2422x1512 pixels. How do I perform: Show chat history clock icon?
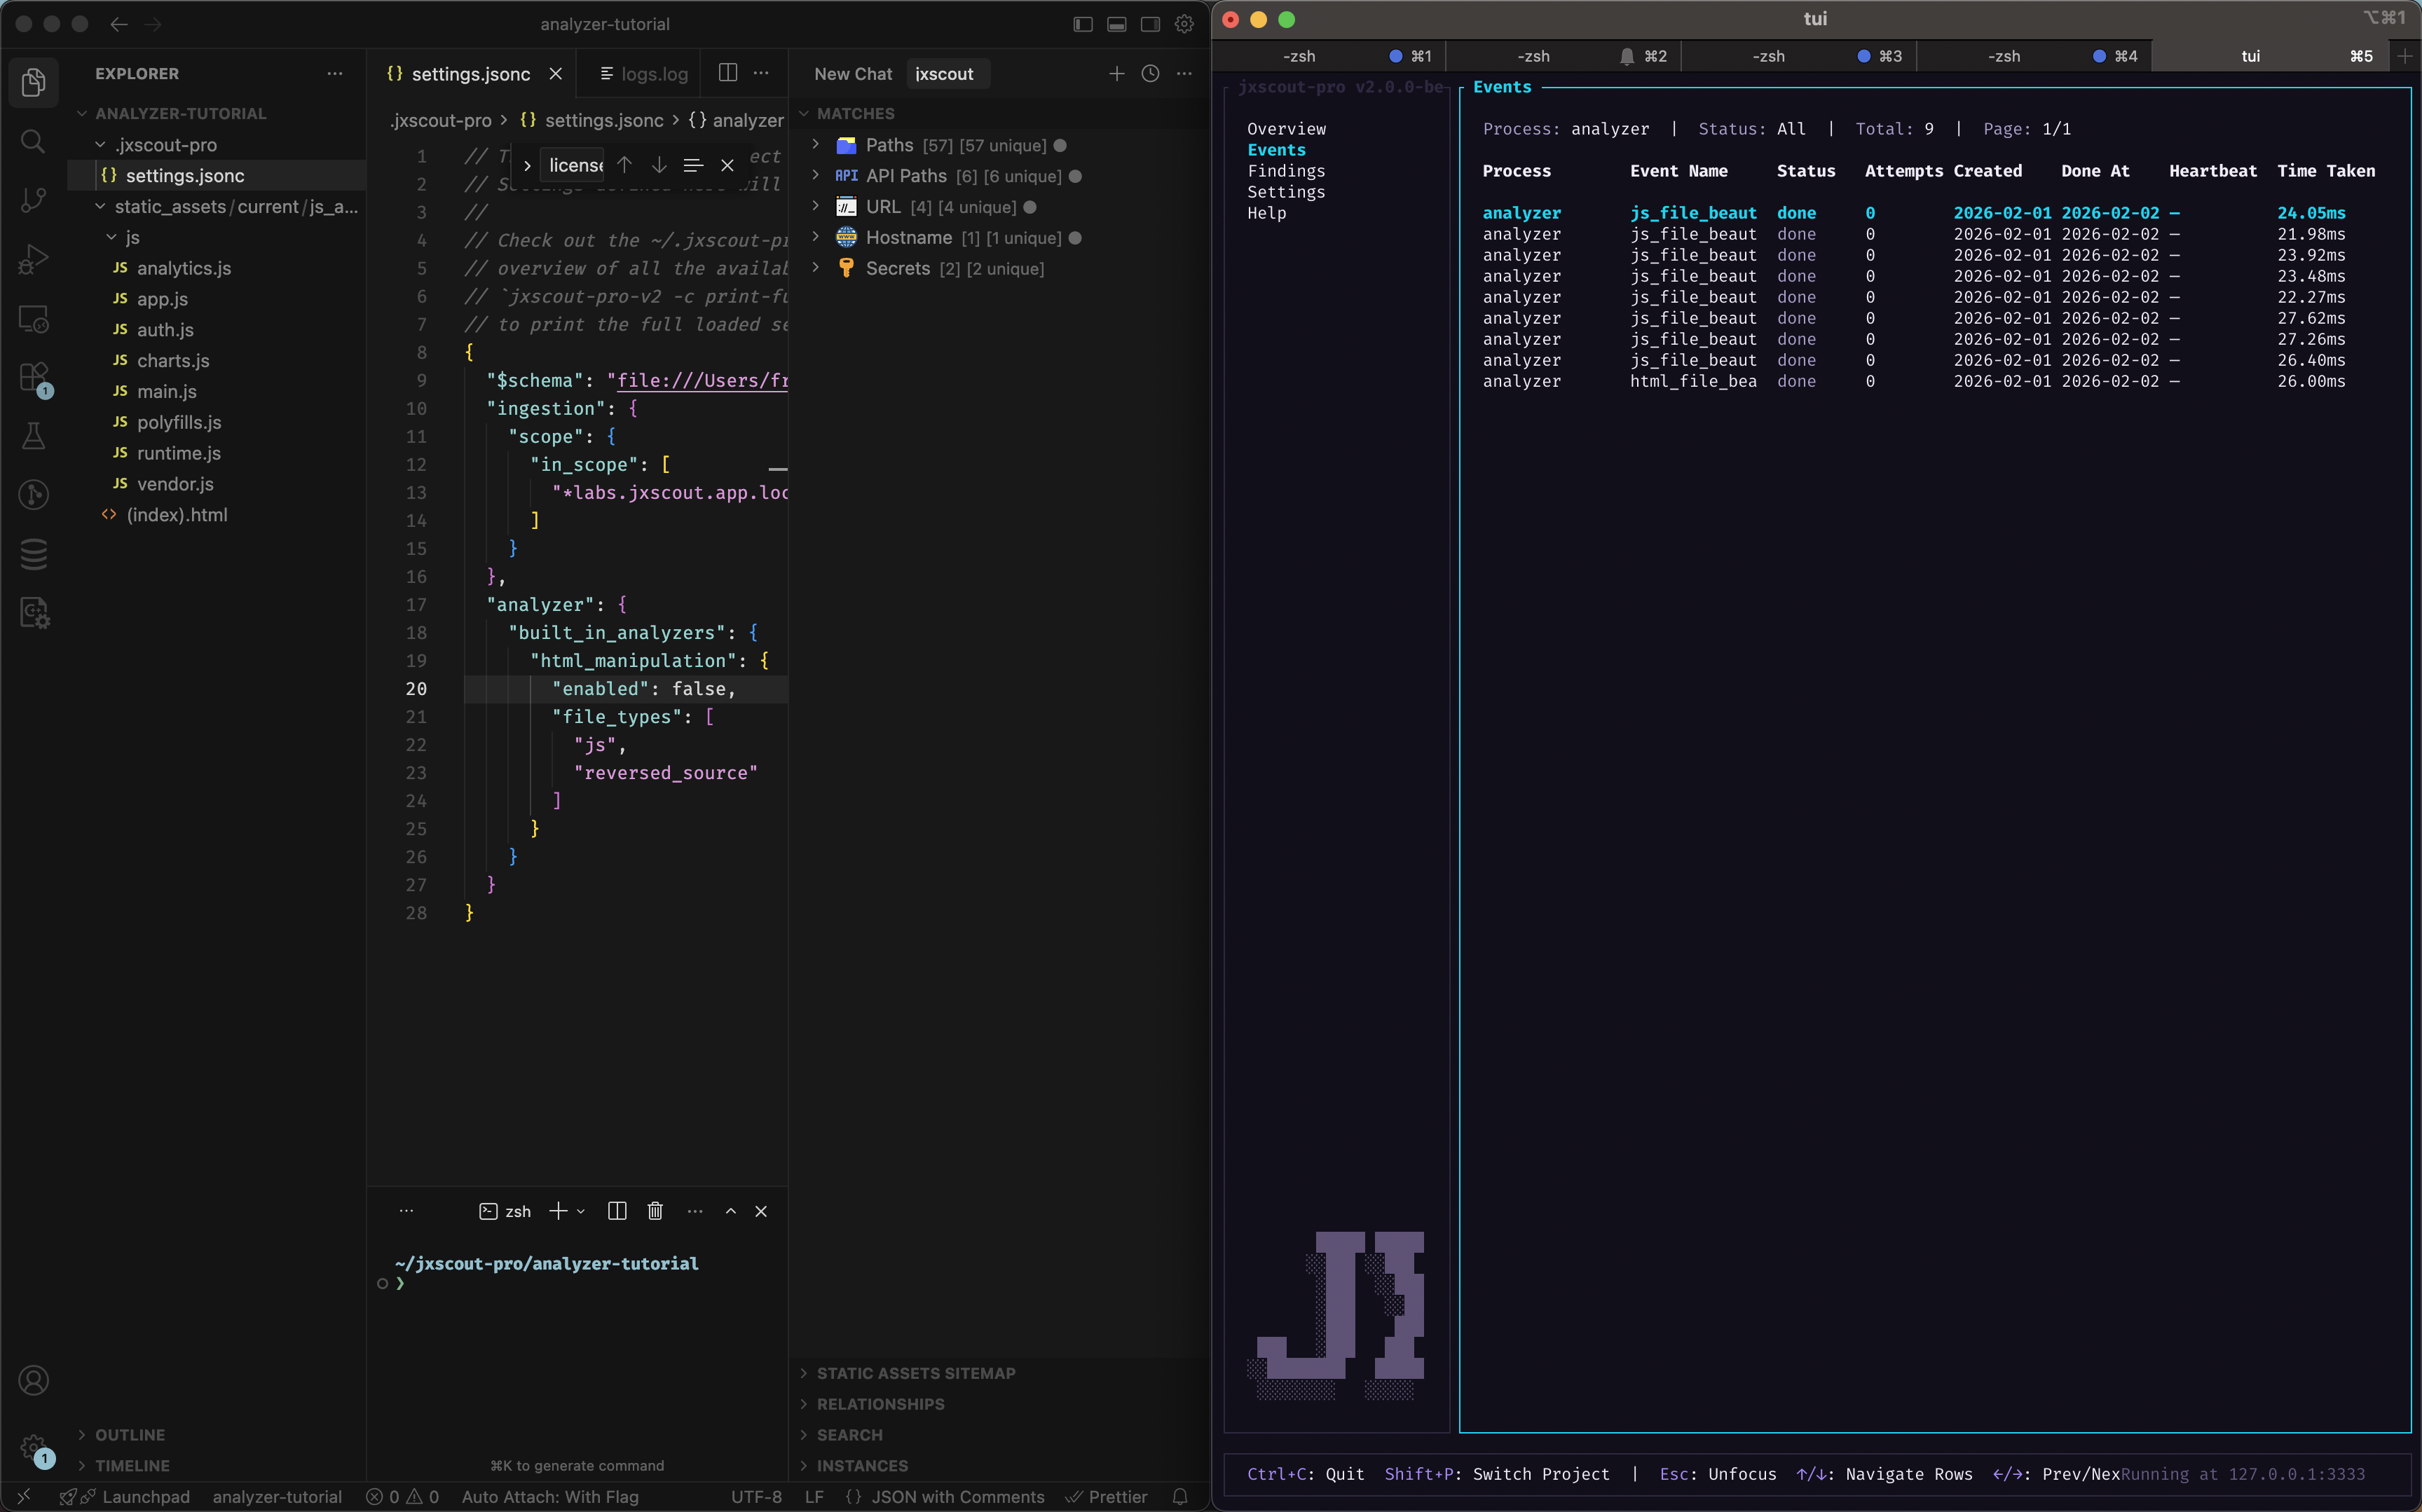pyautogui.click(x=1150, y=74)
